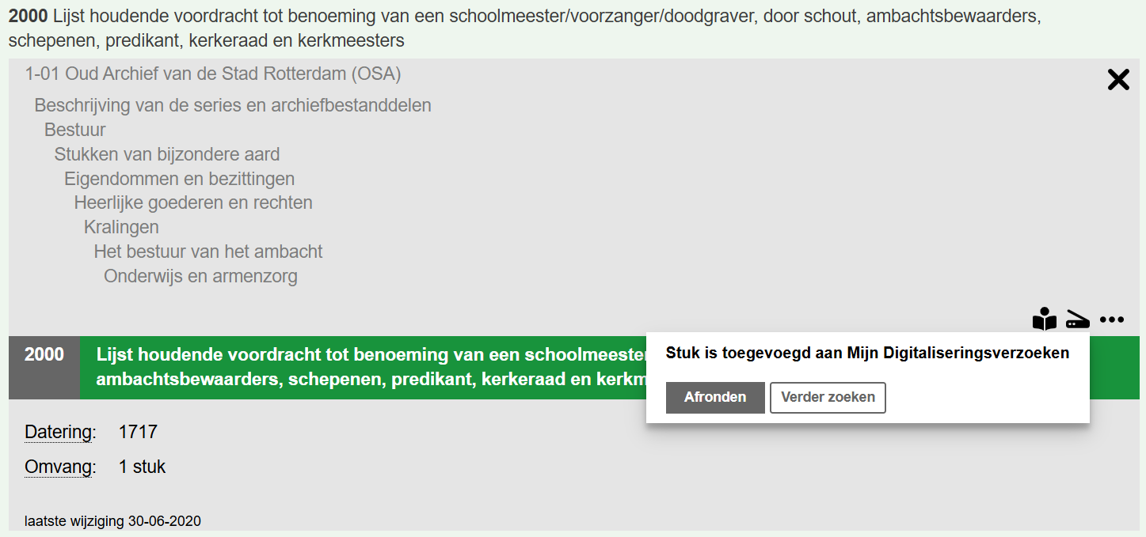
Task: Open Onderwijs en armenzorg section
Action: click(x=200, y=277)
